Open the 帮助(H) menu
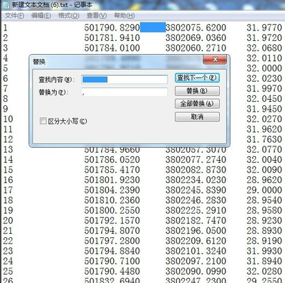The height and width of the screenshot is (283, 285). coord(124,16)
